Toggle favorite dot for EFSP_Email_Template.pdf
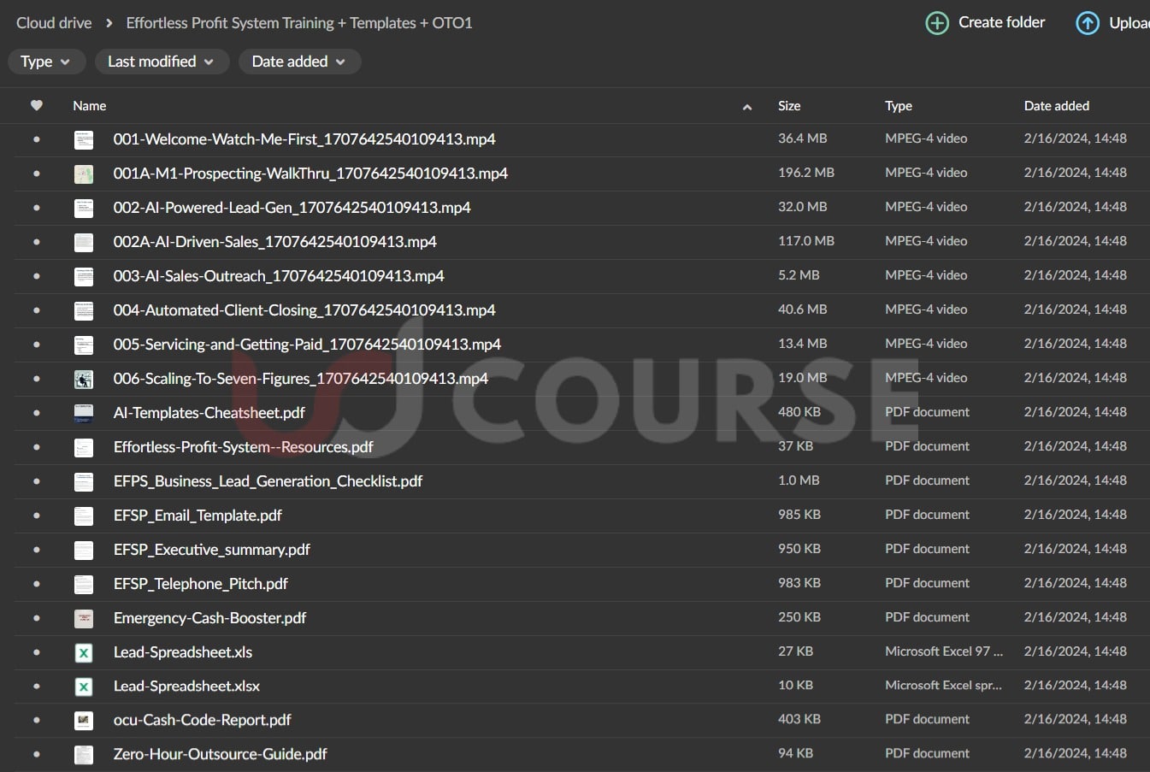Viewport: 1150px width, 772px height. tap(36, 516)
